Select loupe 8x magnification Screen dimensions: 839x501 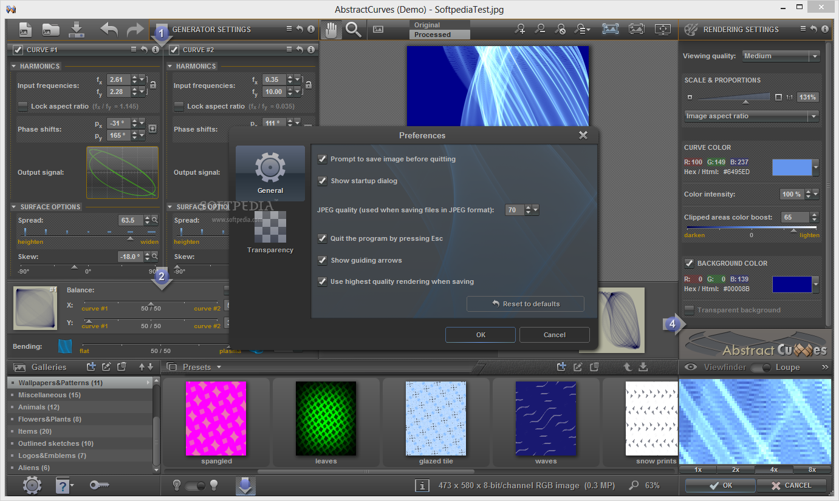812,469
